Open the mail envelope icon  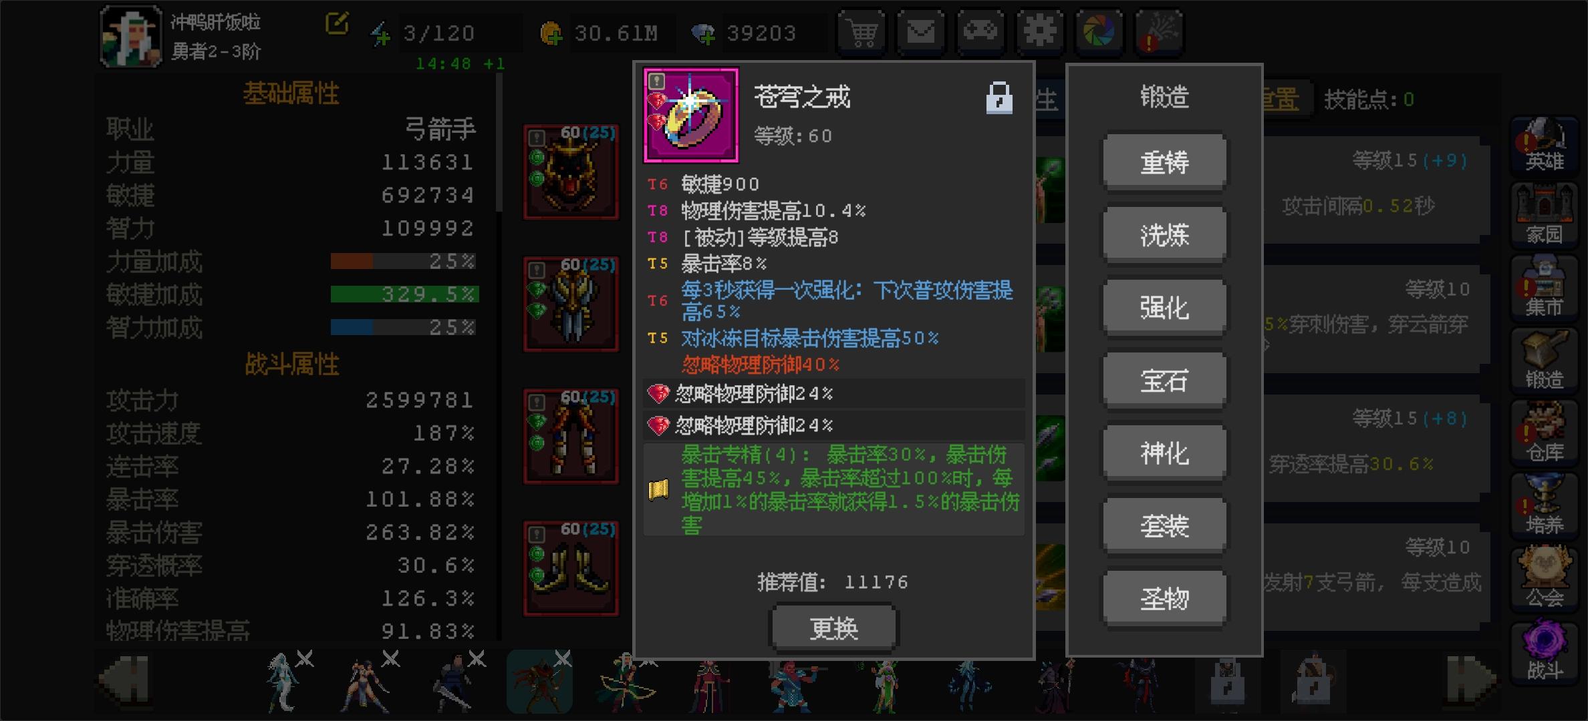click(x=920, y=31)
